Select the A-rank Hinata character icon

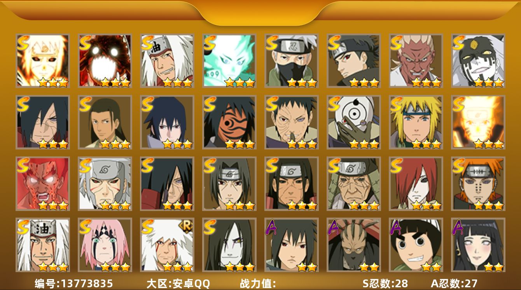click(478, 245)
